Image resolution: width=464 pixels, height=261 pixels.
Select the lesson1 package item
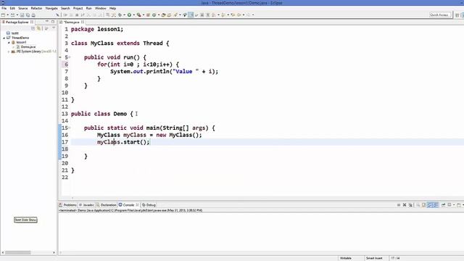point(21,42)
